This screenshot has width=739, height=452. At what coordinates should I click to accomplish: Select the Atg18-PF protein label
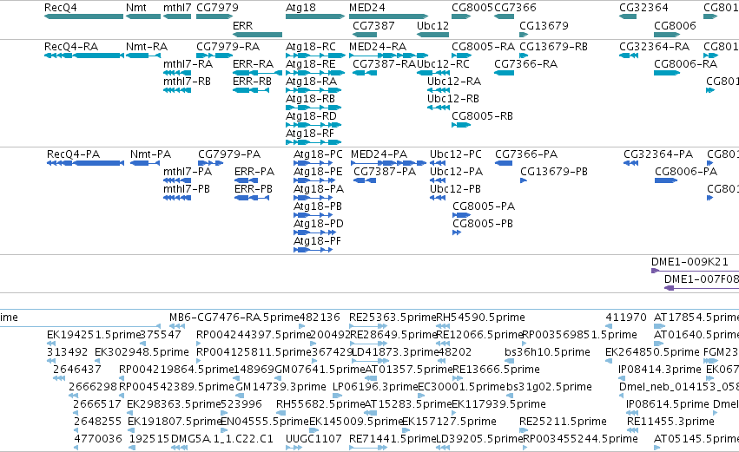[317, 241]
